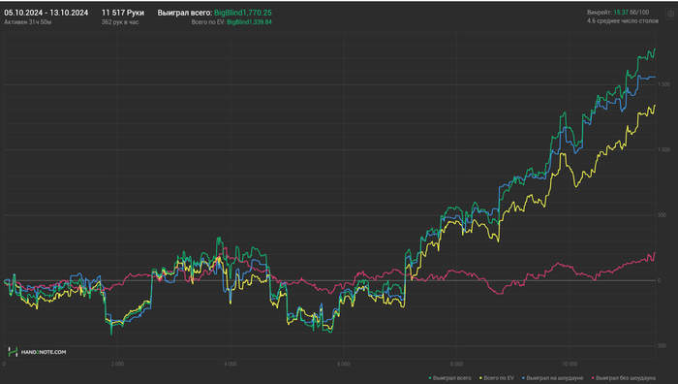Image resolution: width=678 pixels, height=384 pixels.
Task: Toggle the green 'Выиграл всего' legend item
Action: (449, 378)
